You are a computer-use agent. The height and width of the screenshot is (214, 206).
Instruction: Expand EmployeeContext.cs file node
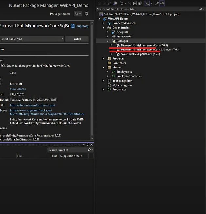pyautogui.click(x=107, y=76)
